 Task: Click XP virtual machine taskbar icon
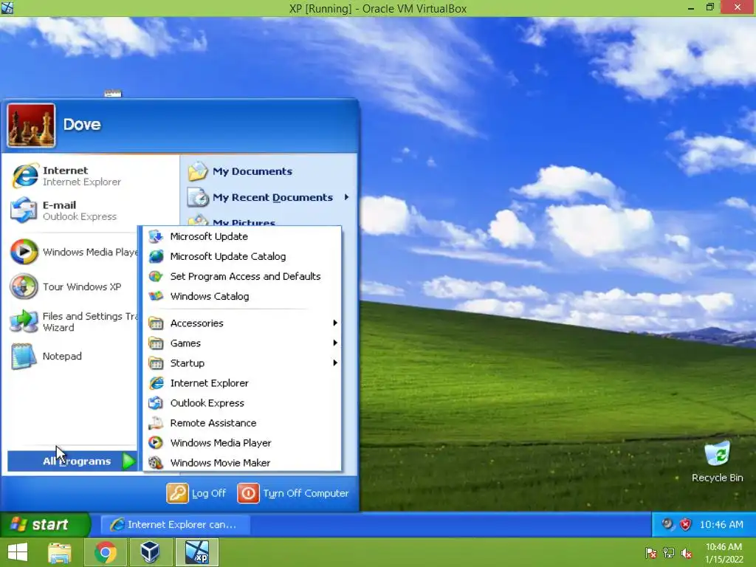[x=196, y=552]
